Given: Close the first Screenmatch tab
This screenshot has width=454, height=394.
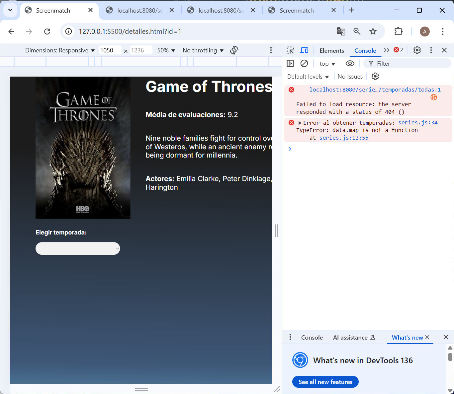Looking at the screenshot, I should pos(90,10).
